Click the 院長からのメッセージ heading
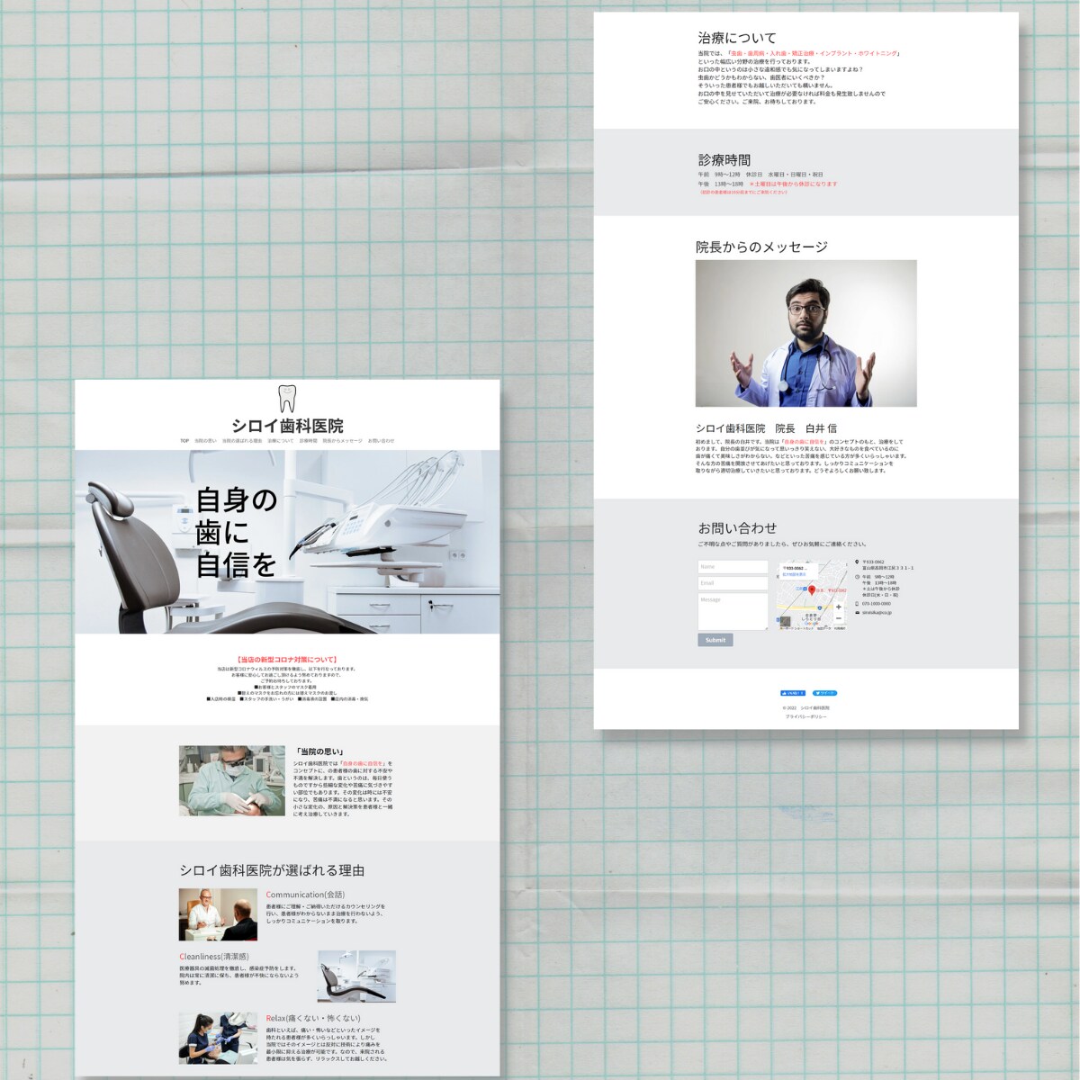Viewport: 1080px width, 1080px height. pos(761,247)
